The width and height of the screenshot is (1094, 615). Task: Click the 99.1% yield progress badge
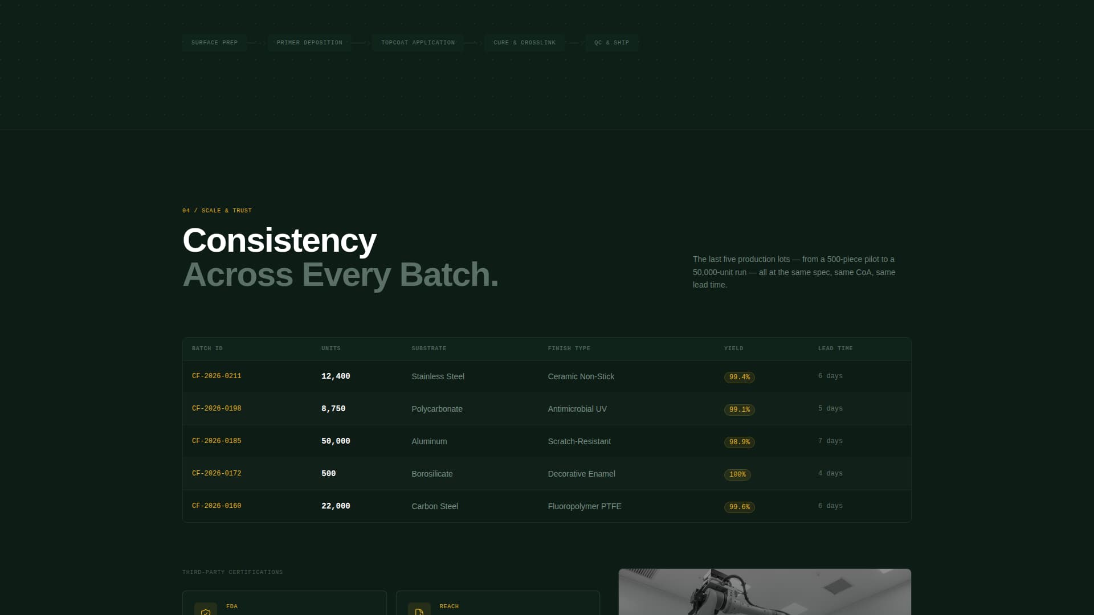(x=739, y=409)
